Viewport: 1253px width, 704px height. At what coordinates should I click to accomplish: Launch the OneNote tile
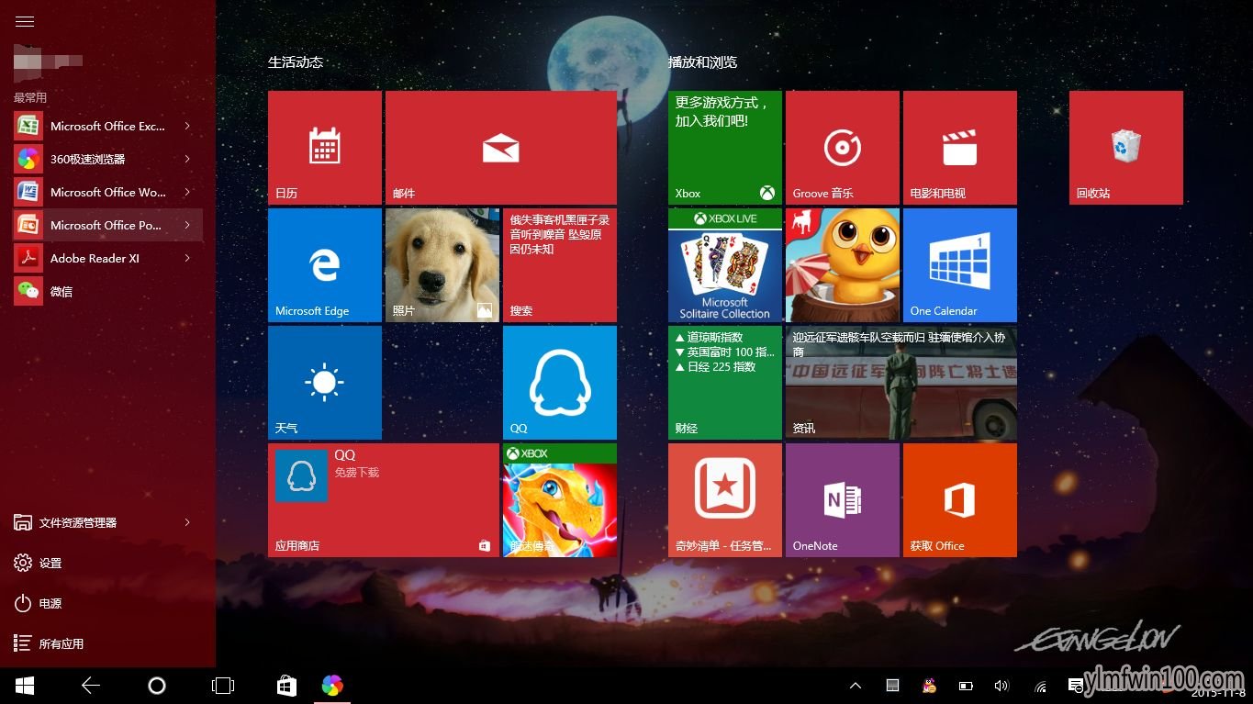pyautogui.click(x=843, y=500)
